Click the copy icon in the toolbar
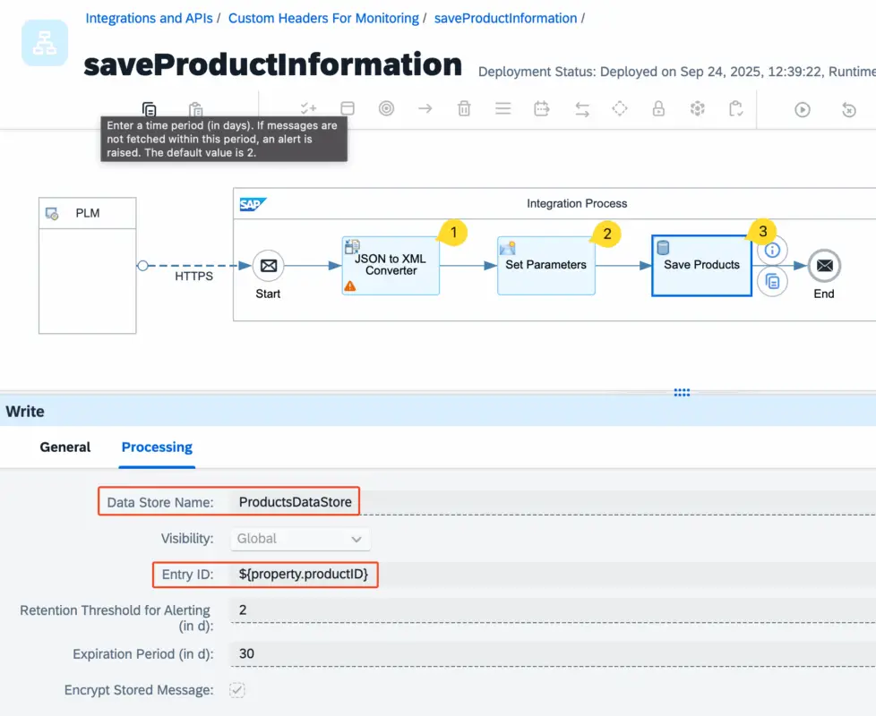Screen dimensions: 876x716 point(150,109)
